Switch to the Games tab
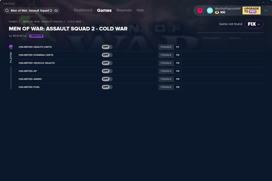Image resolution: width=272 pixels, height=181 pixels. point(104,10)
